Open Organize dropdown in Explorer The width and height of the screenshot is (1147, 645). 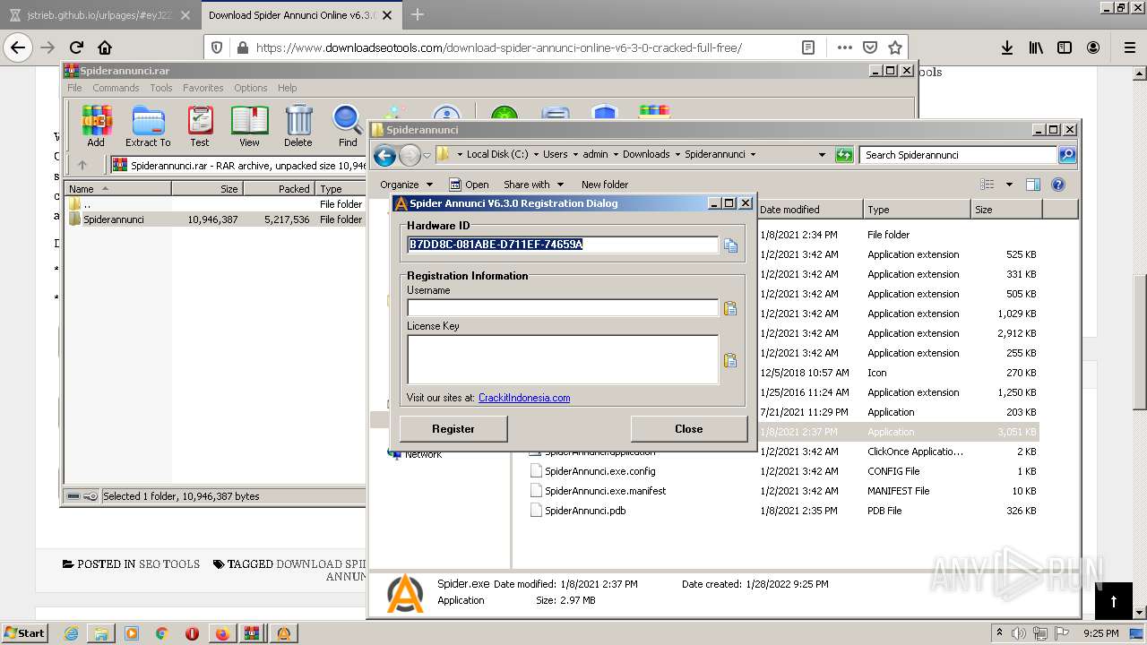pyautogui.click(x=407, y=185)
